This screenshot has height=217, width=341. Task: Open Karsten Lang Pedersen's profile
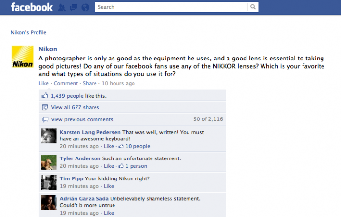[x=90, y=132]
